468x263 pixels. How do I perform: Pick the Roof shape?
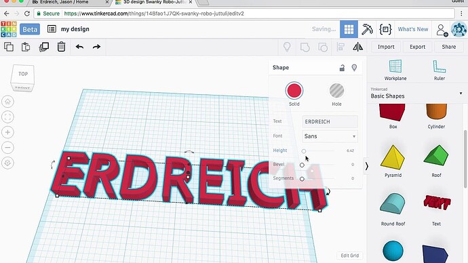pyautogui.click(x=436, y=161)
